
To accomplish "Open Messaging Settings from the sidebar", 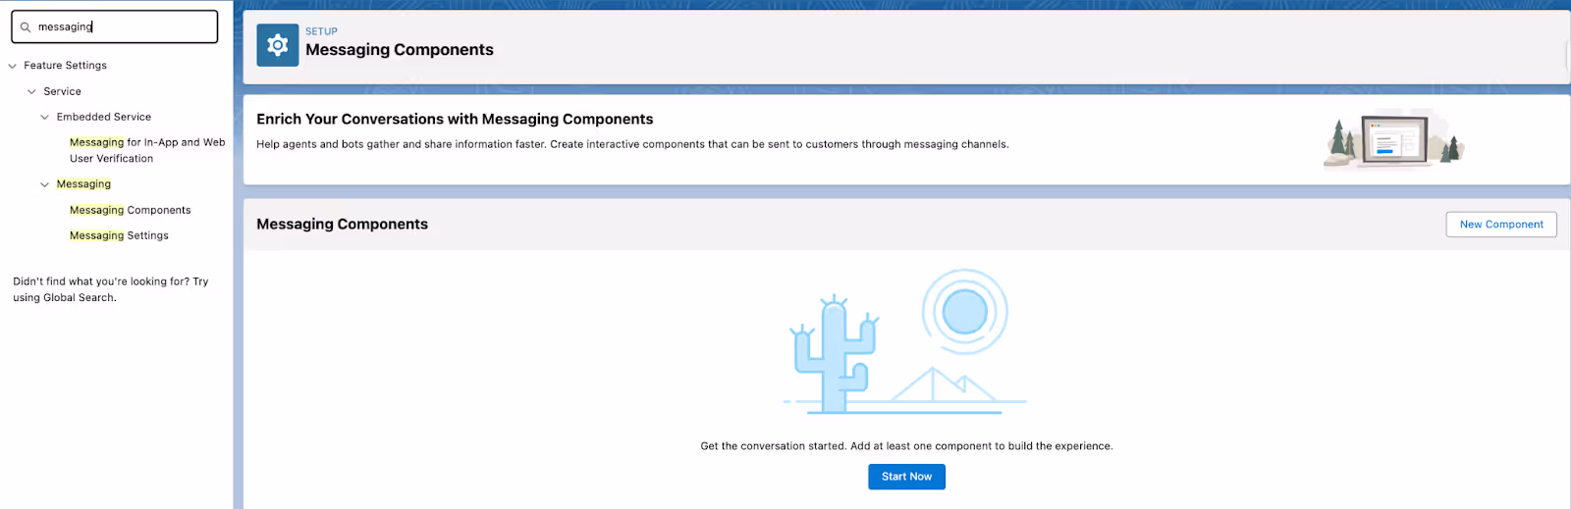I will (119, 235).
